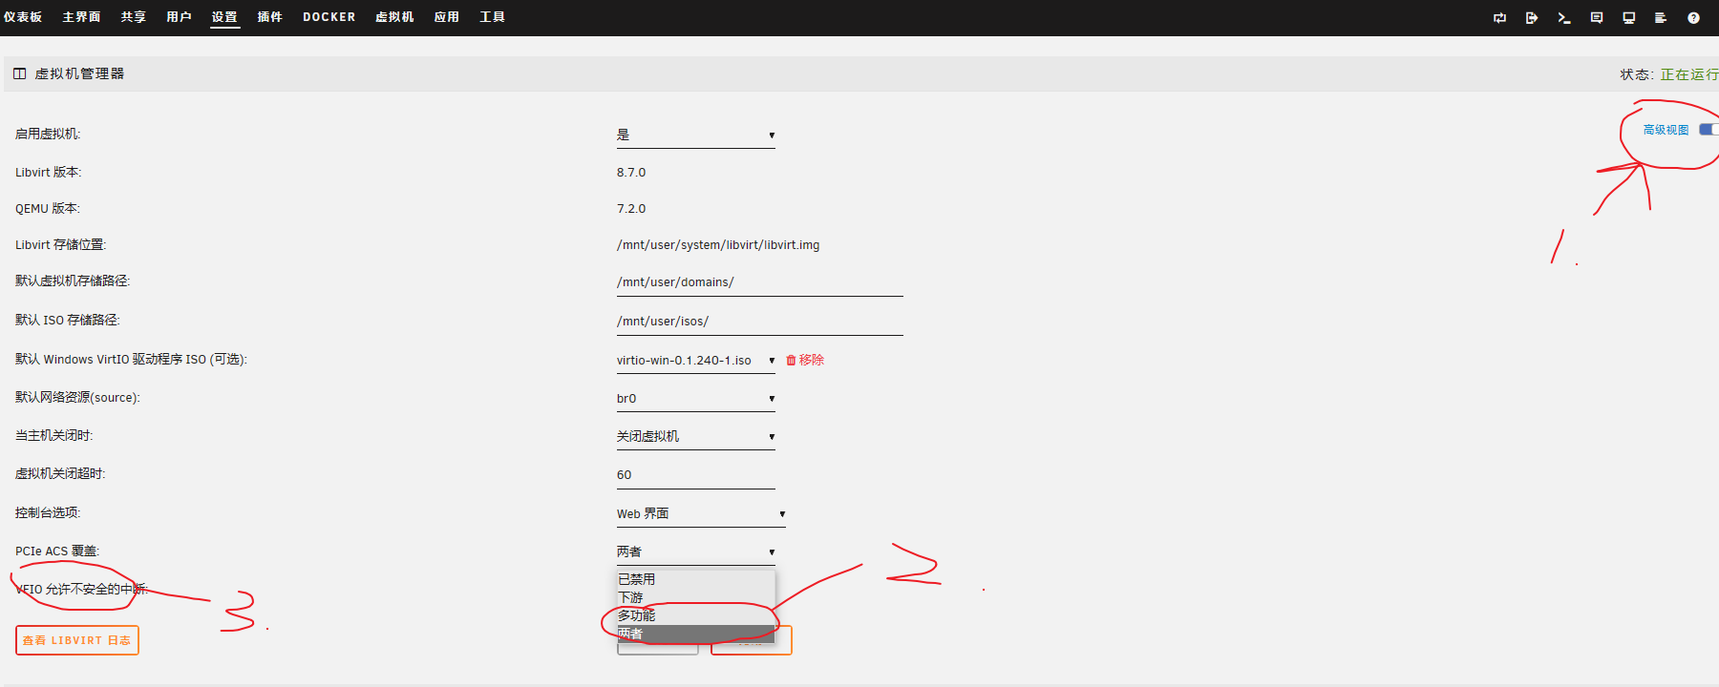
Task: Click into the default ISO storage path field
Action: click(x=759, y=322)
